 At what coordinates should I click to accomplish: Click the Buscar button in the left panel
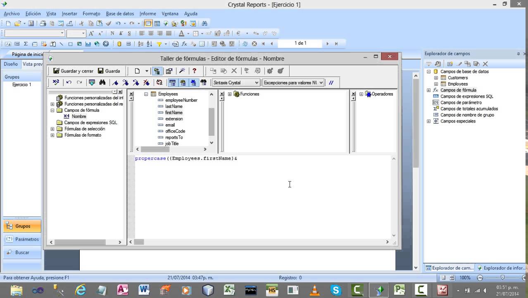[22, 252]
